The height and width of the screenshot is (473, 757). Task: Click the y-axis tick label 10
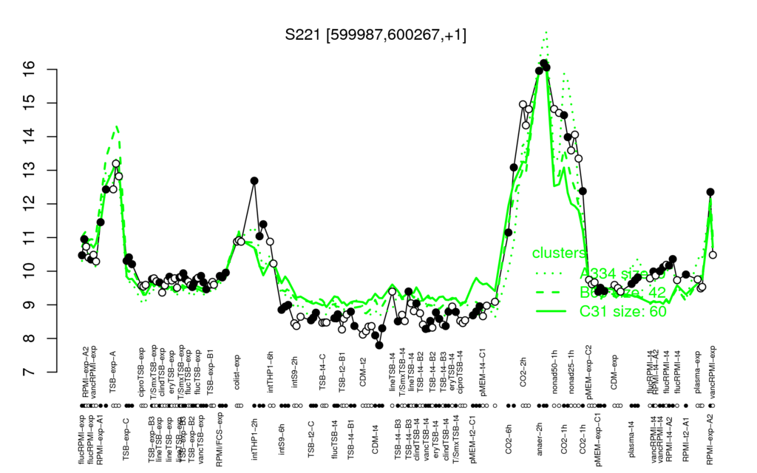coord(30,271)
